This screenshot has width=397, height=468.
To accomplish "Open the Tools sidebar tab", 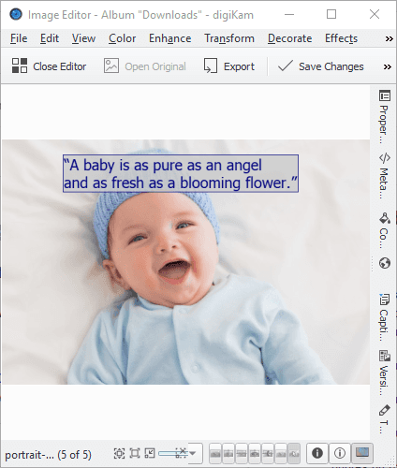I will pyautogui.click(x=385, y=418).
